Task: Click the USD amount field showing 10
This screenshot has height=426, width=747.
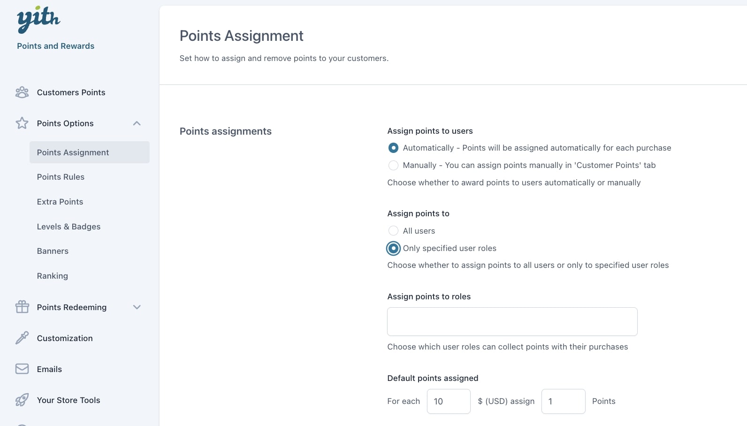Action: [449, 401]
